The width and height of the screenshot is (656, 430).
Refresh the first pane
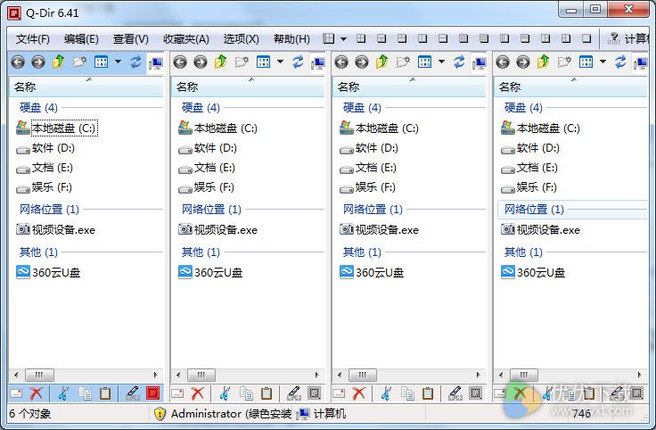pyautogui.click(x=135, y=62)
